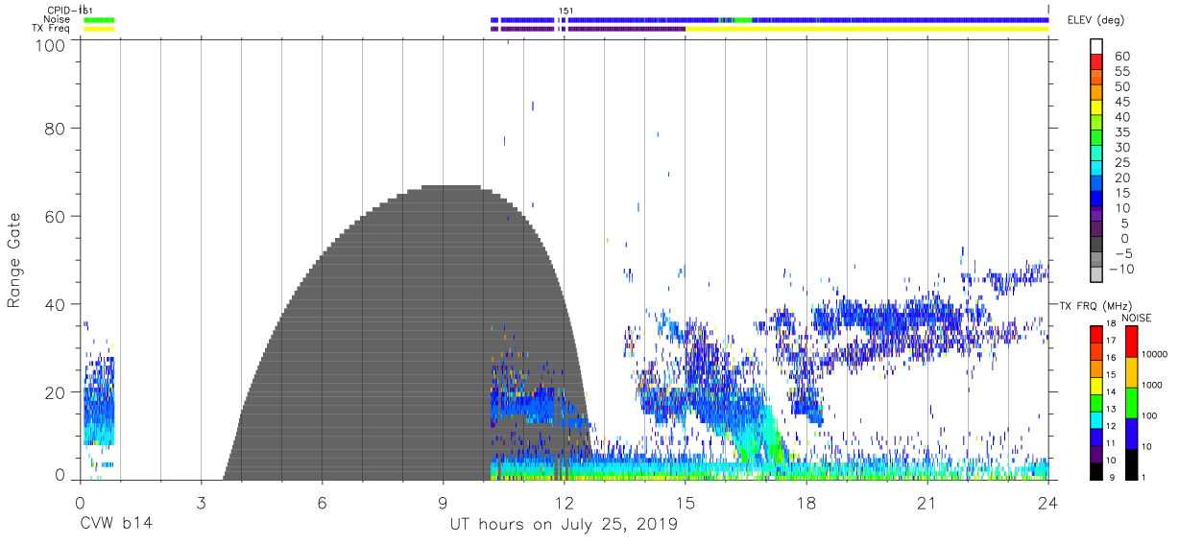1179x544 pixels.
Task: Click the x-axis tick label '9'
Action: pyautogui.click(x=443, y=503)
